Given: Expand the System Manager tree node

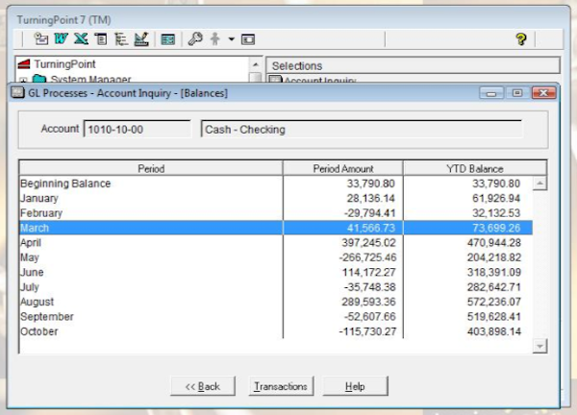Looking at the screenshot, I should point(21,80).
